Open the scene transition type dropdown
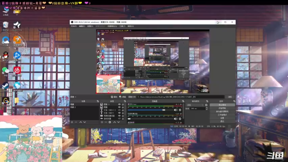288x162 pixels. [195, 105]
